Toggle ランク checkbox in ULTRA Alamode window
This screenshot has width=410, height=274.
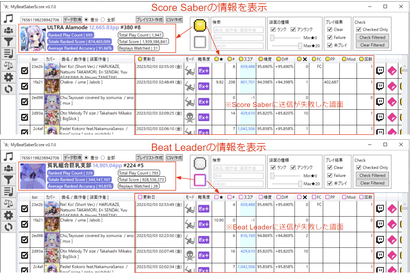click(273, 29)
